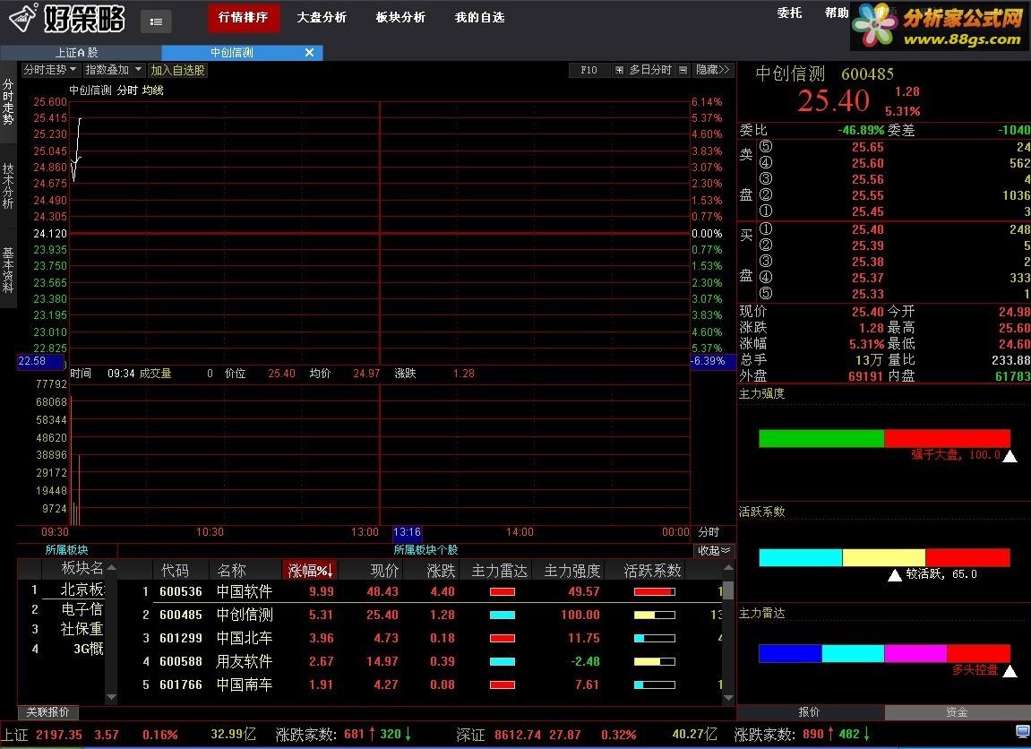Switch to the 资金 tab at bottom right

(x=958, y=712)
